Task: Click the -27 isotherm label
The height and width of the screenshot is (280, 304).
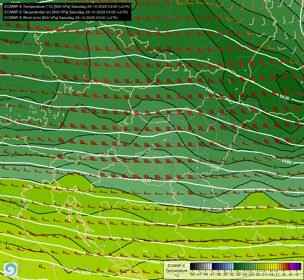Action: [11, 42]
